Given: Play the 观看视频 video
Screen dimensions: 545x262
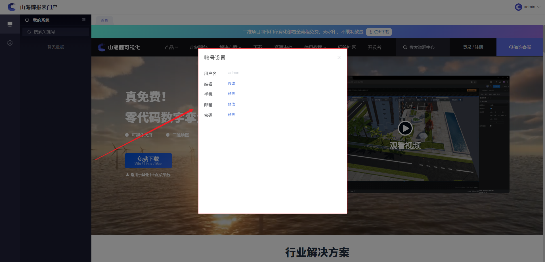Looking at the screenshot, I should 405,128.
